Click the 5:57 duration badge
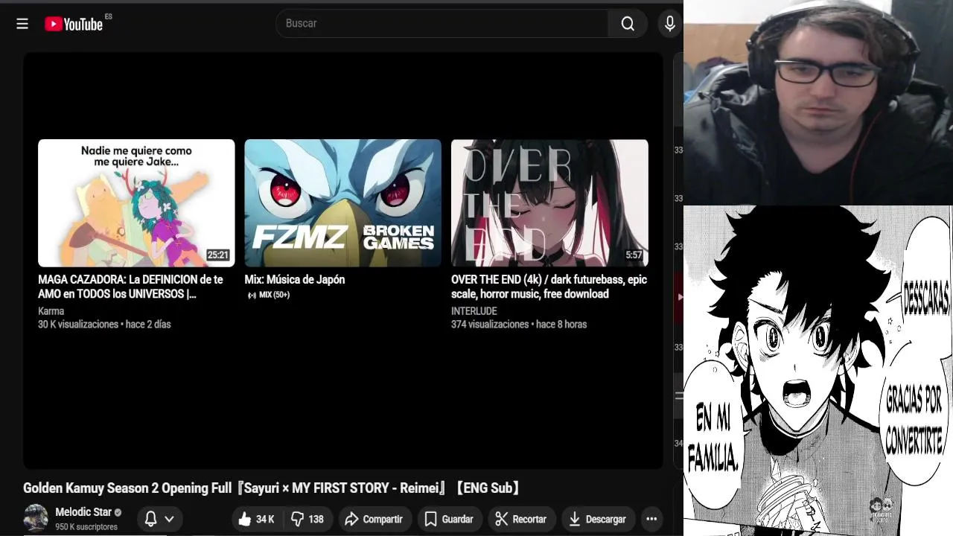This screenshot has width=953, height=536. [634, 255]
